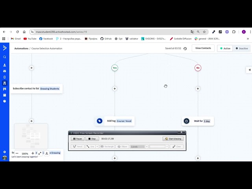Open the Gpt bookmark
This screenshot has width=252, height=189.
click(x=119, y=39)
